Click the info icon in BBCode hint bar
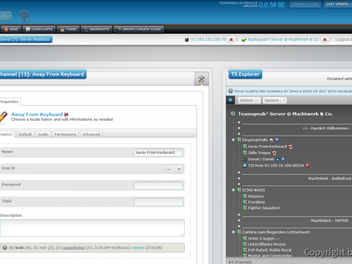The image size is (352, 264). [5, 248]
